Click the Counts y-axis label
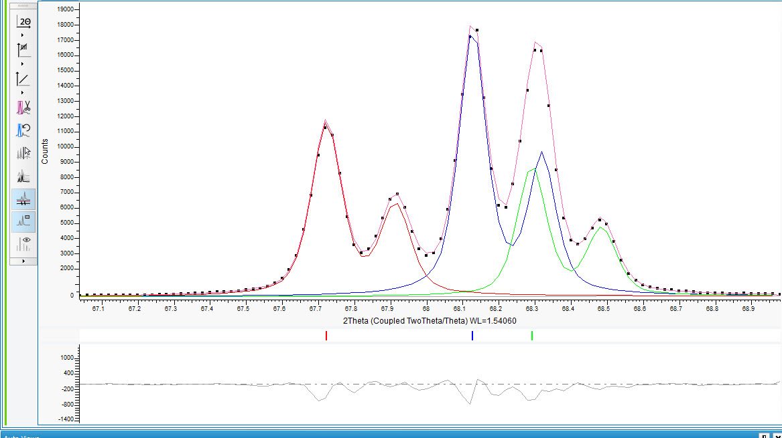The width and height of the screenshot is (782, 438). pyautogui.click(x=46, y=152)
